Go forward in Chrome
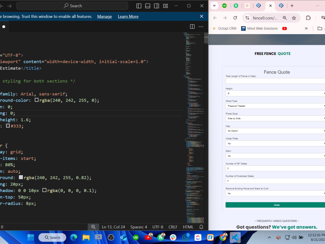 coord(225,18)
